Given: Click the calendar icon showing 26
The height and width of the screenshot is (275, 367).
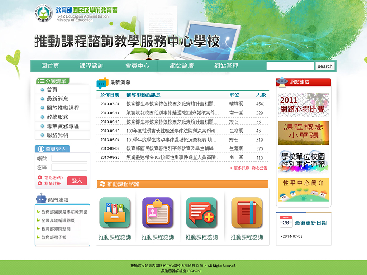Looking at the screenshot, I should [286, 222].
